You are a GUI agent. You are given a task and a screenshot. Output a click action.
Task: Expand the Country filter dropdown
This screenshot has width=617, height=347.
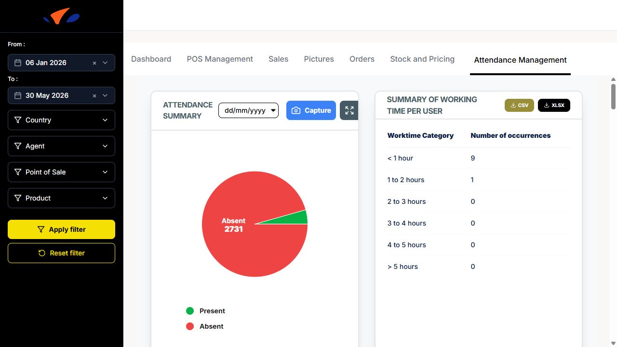(x=105, y=120)
